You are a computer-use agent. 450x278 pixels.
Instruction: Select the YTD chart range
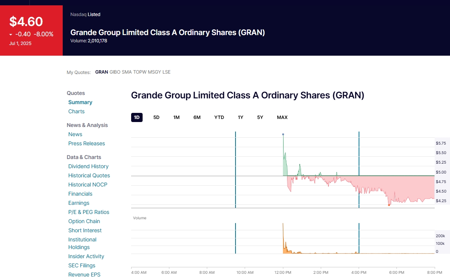pos(219,117)
